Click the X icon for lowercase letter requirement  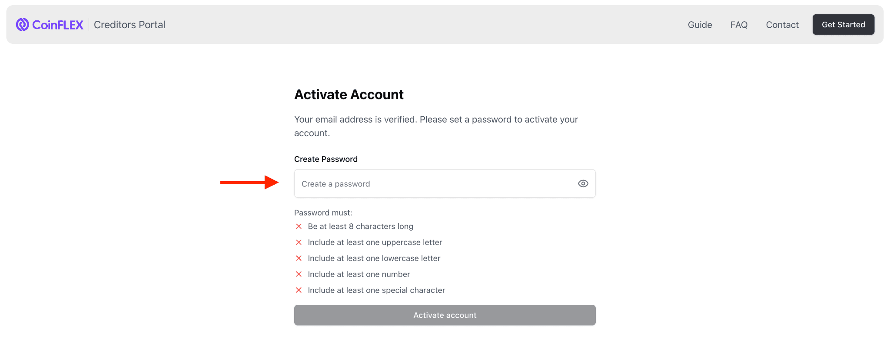[299, 258]
